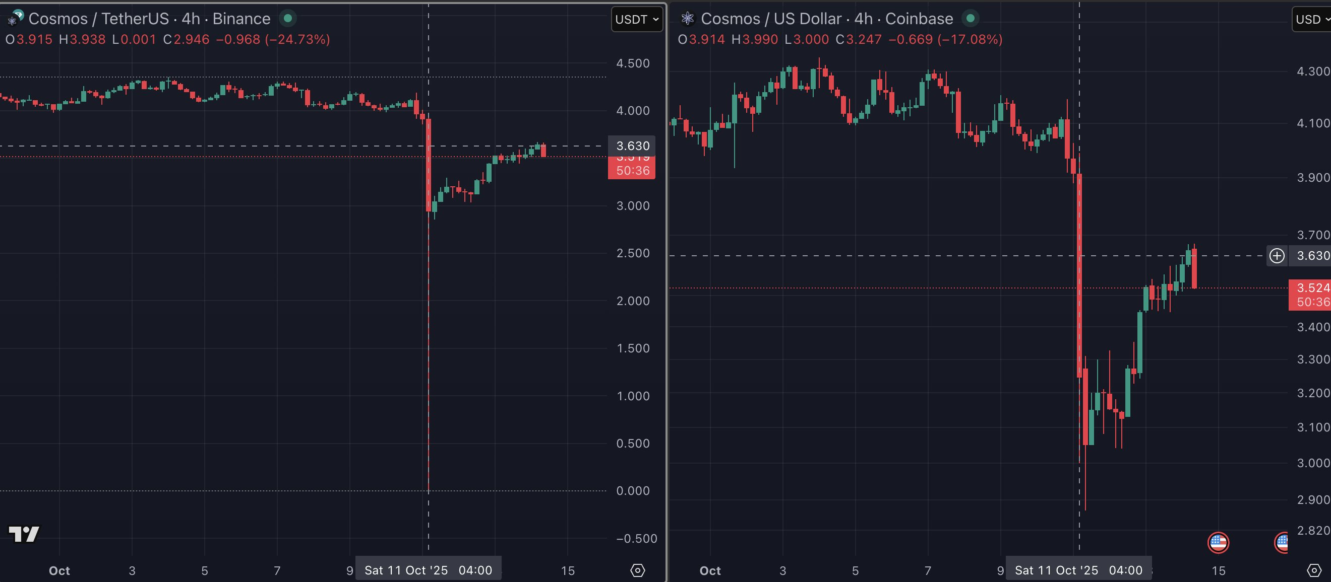Open chart settings gear on Binance chart
This screenshot has width=1331, height=582.
point(638,570)
